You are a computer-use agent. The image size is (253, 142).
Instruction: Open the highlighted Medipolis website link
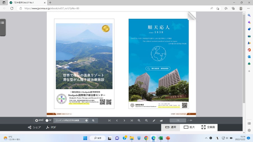pos(79,103)
